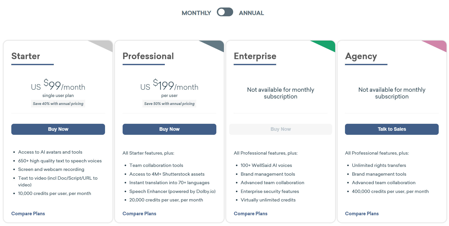This screenshot has width=449, height=226.
Task: Click the disabled Buy Now on Enterprise
Action: tap(280, 129)
